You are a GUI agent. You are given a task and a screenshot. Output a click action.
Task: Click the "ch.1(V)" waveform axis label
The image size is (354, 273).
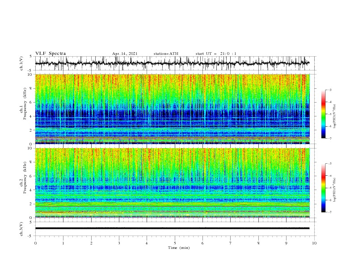click(x=21, y=63)
